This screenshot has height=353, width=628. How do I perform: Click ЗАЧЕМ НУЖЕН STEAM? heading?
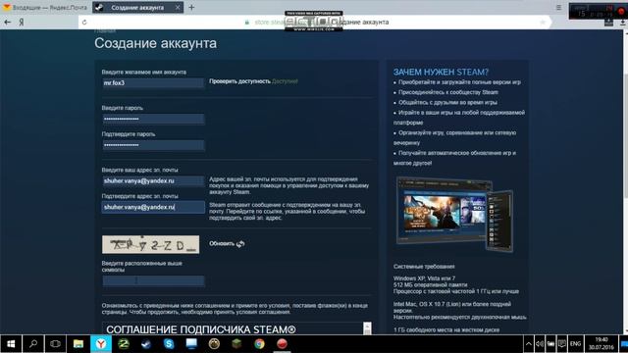441,72
